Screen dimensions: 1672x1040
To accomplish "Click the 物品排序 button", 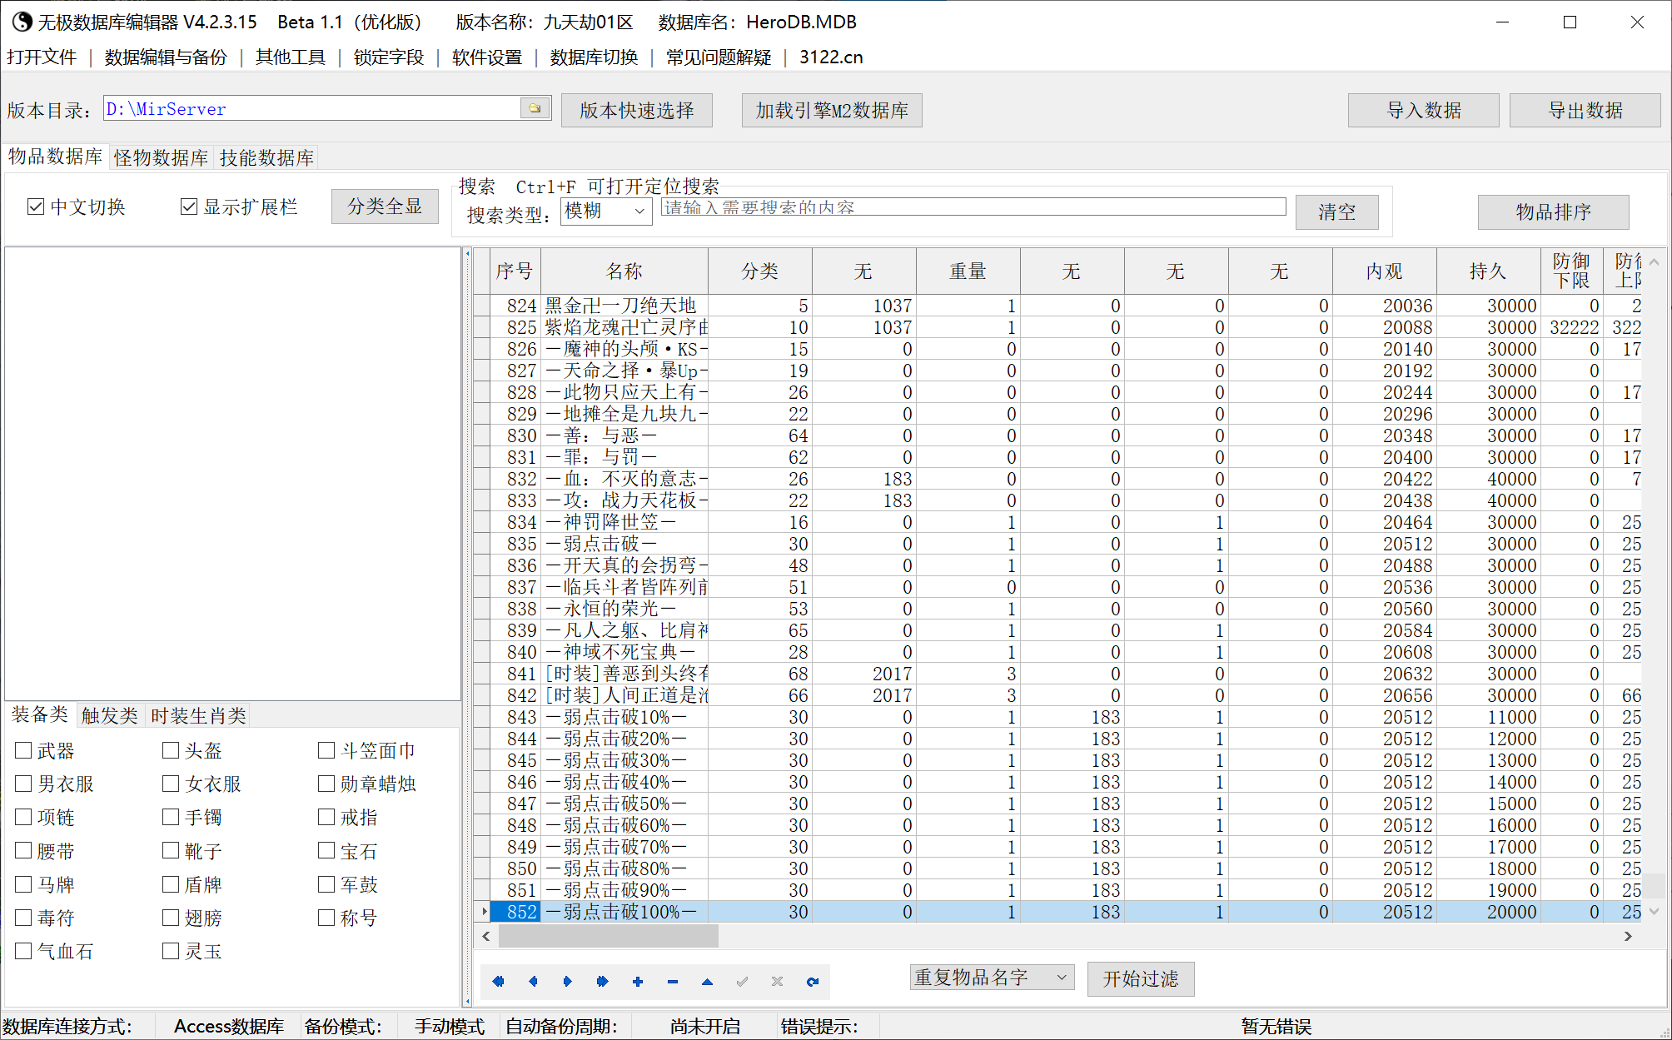I will pyautogui.click(x=1553, y=211).
